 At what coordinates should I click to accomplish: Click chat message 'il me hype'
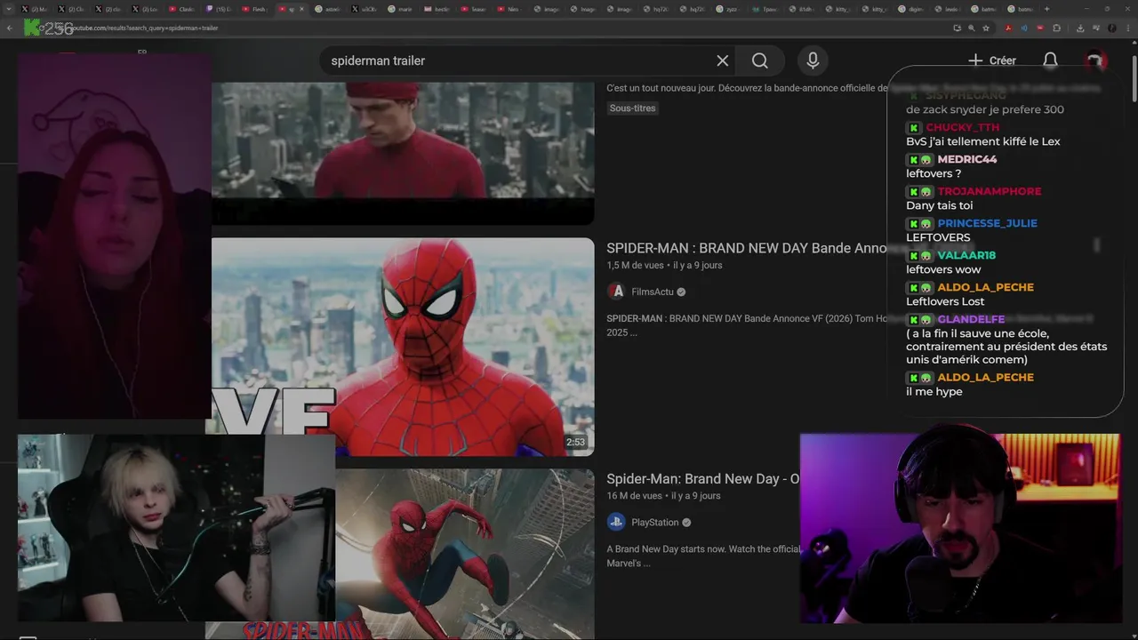934,391
